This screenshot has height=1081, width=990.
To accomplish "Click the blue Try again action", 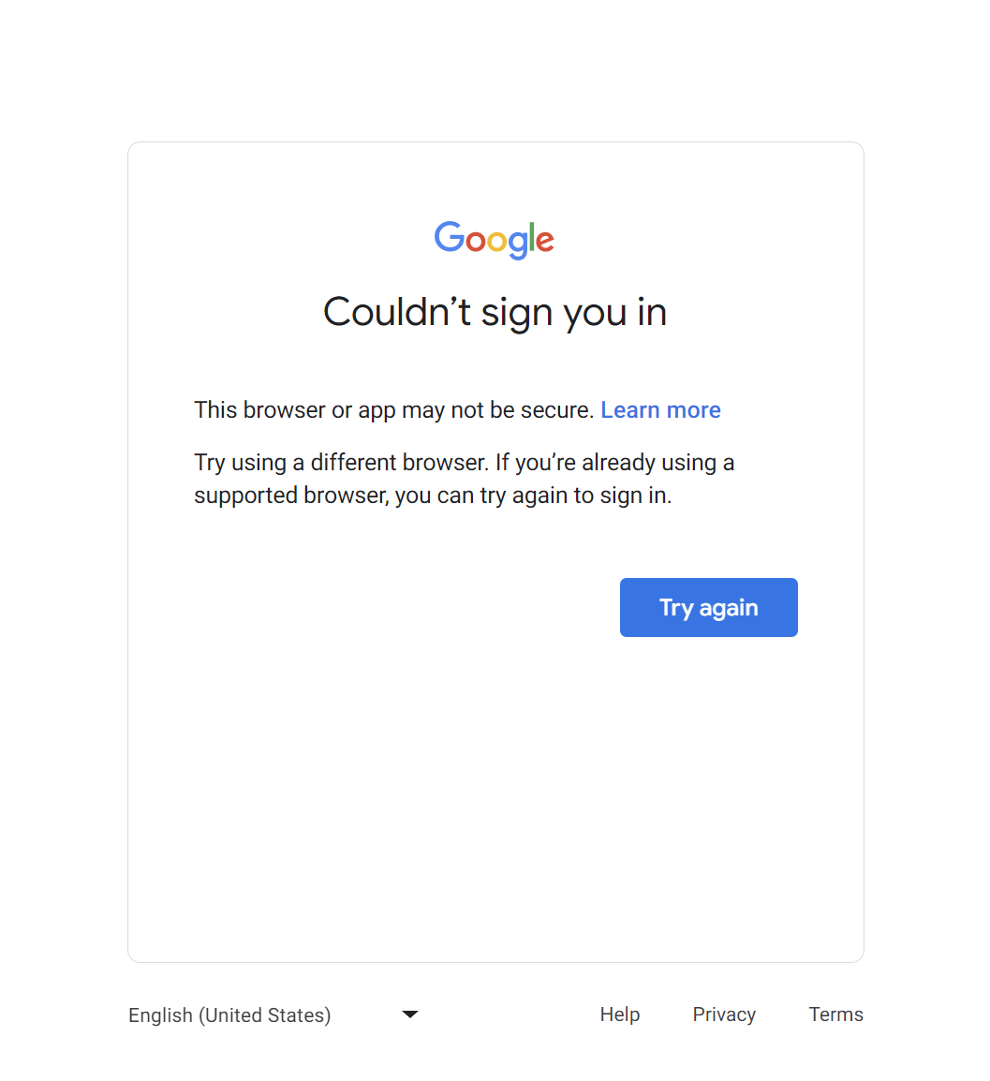I will click(x=708, y=607).
